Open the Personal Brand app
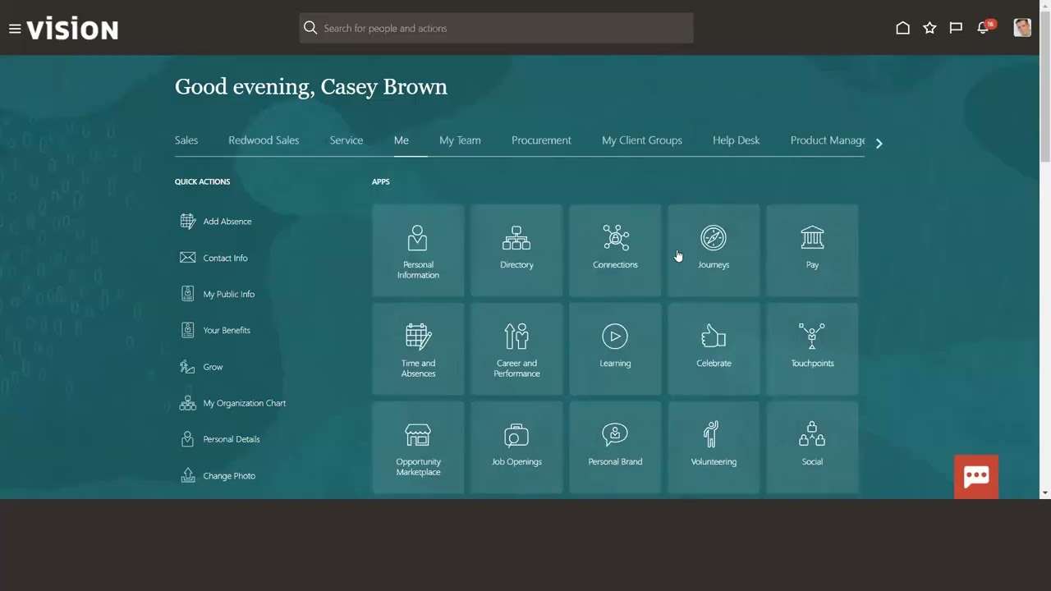Image resolution: width=1051 pixels, height=591 pixels. click(615, 447)
